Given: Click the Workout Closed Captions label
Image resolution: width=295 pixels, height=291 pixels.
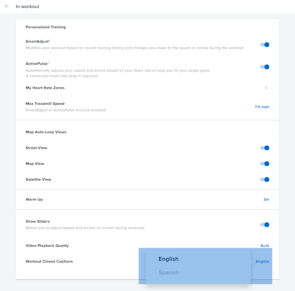Looking at the screenshot, I should tap(49, 262).
